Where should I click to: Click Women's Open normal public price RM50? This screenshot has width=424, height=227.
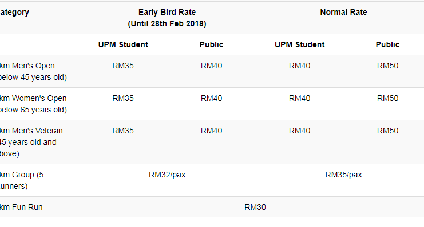(387, 99)
